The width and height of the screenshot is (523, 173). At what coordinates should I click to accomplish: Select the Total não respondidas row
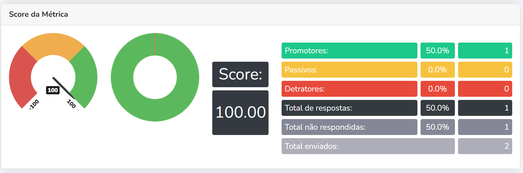(349, 127)
